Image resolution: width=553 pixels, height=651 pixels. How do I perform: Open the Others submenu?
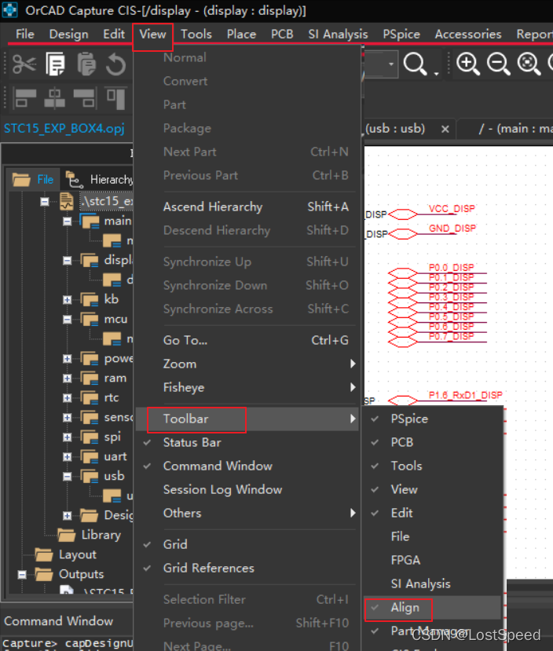tap(182, 513)
